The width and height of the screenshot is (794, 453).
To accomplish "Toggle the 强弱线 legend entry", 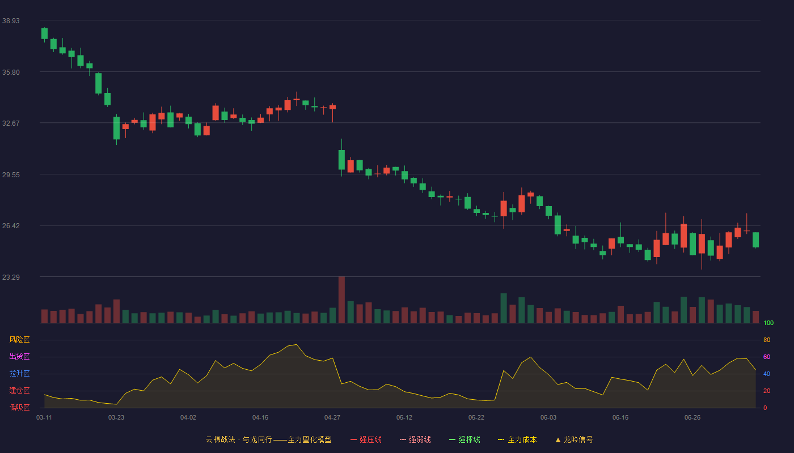I will point(415,439).
